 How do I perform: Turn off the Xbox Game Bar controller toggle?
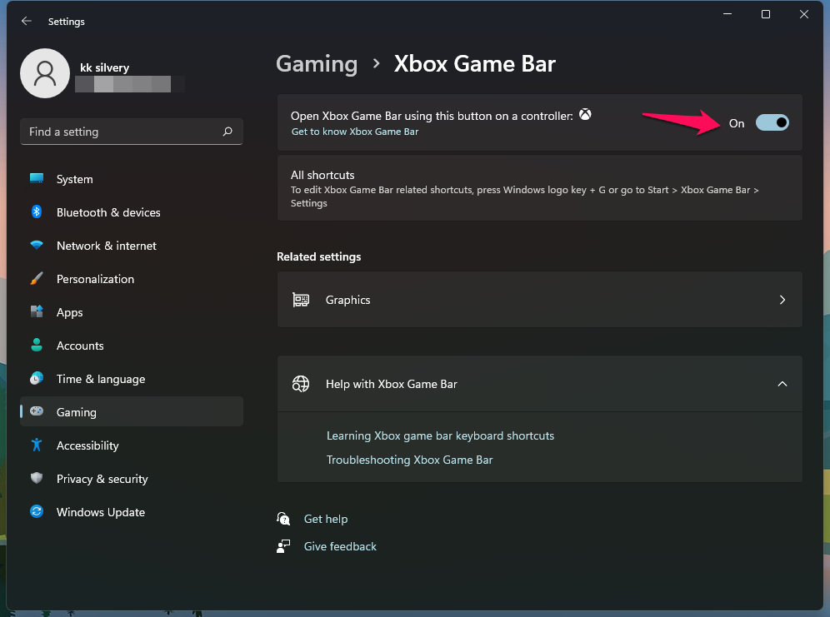click(x=772, y=122)
